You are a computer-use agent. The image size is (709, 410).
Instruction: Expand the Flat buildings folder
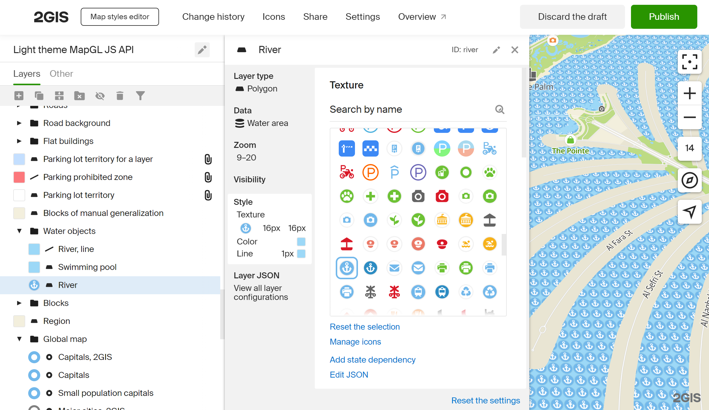(x=19, y=141)
